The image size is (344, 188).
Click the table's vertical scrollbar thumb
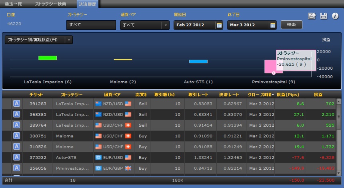(338, 117)
